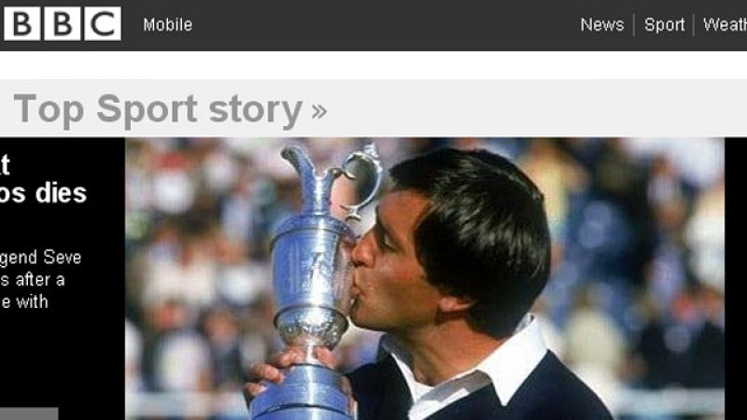Click the C block of the BBC logo
The height and width of the screenshot is (420, 747).
(103, 24)
